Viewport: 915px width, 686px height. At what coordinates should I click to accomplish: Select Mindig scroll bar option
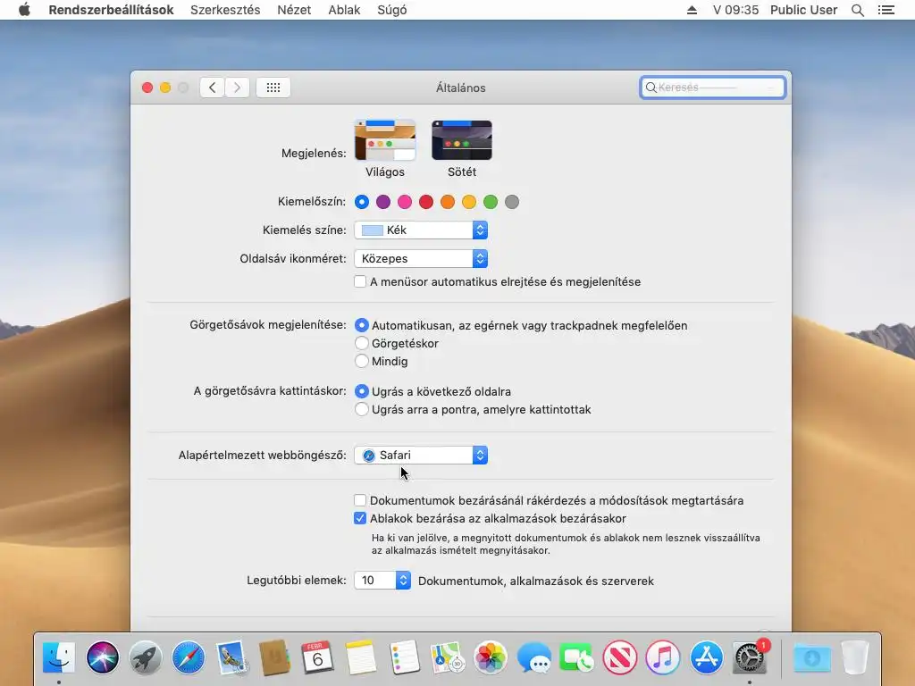click(x=362, y=361)
